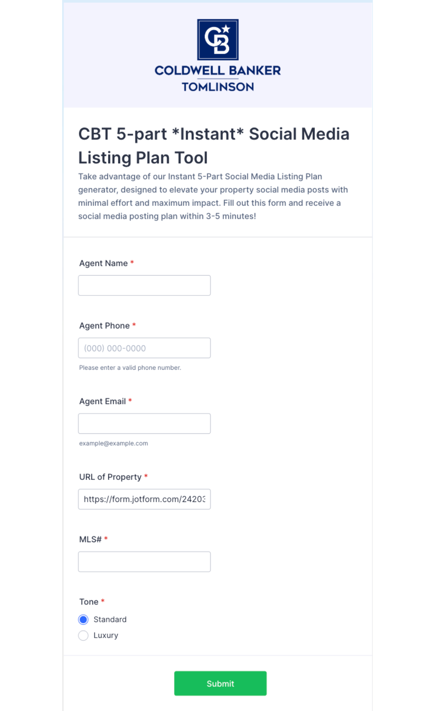Select the Standard tone radio button
Viewport: 435px width, 711px height.
[83, 620]
